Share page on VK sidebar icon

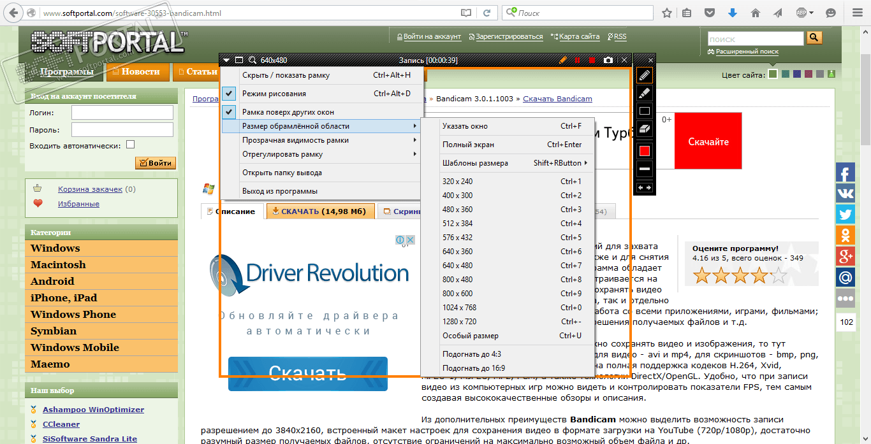pyautogui.click(x=845, y=194)
